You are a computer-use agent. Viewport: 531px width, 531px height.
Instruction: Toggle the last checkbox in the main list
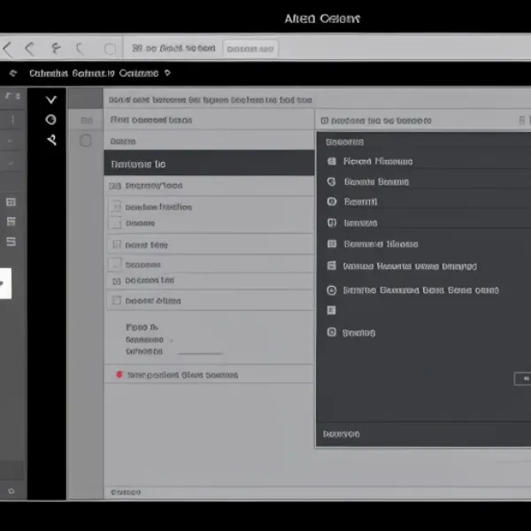click(x=115, y=300)
